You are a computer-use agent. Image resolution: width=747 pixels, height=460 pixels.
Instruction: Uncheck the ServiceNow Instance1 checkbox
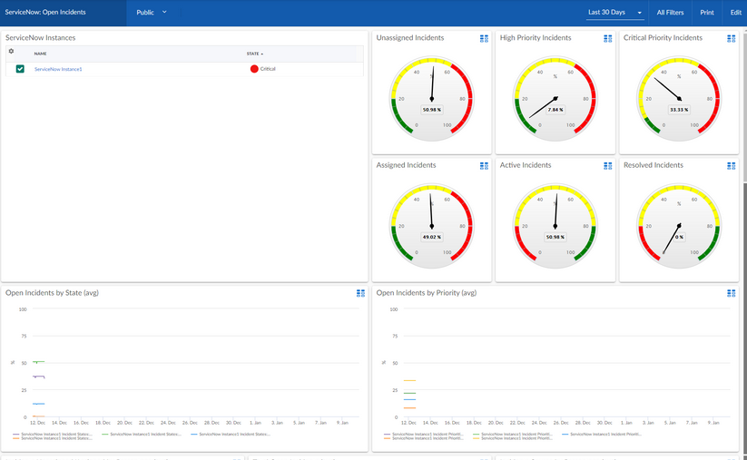[20, 69]
